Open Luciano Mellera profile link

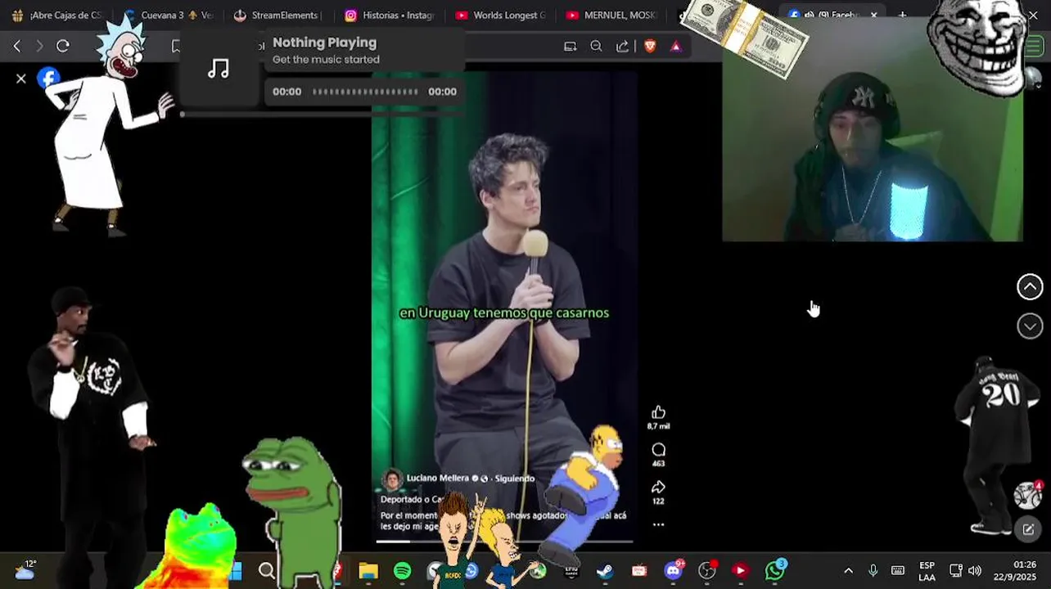click(x=438, y=479)
